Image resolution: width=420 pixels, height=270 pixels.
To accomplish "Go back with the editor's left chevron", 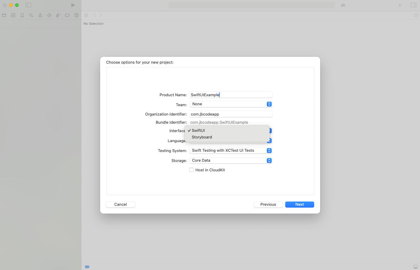I will pyautogui.click(x=95, y=15).
